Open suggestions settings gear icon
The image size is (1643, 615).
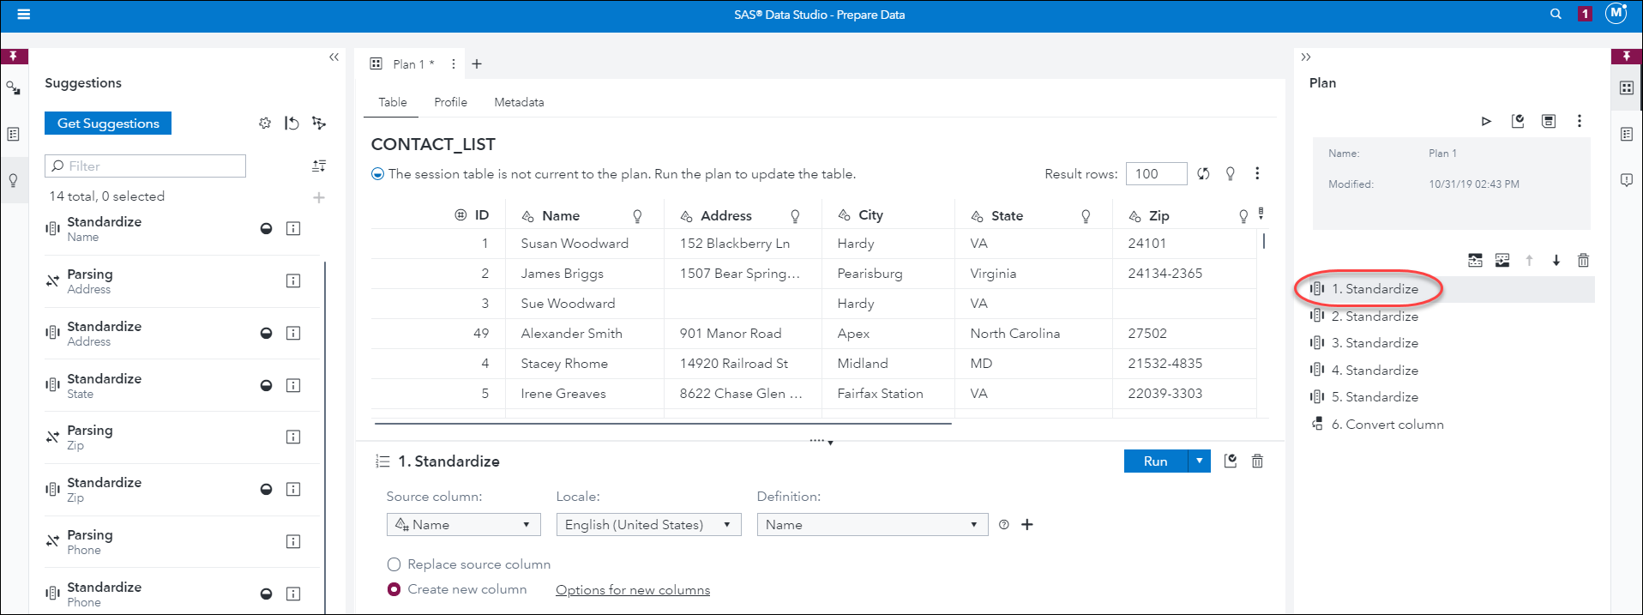tap(265, 124)
